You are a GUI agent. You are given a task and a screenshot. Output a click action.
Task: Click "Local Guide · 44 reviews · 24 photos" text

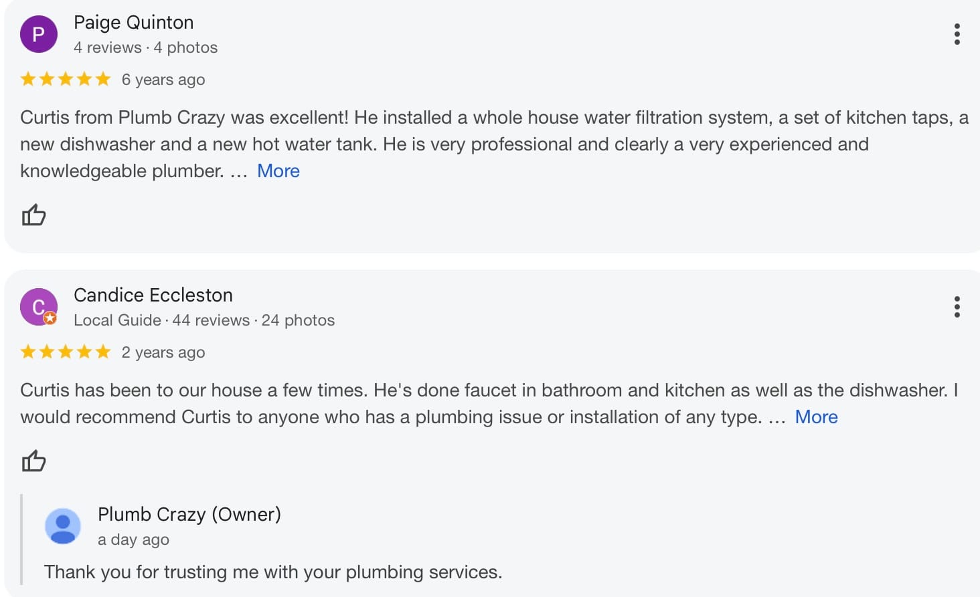[x=204, y=321]
